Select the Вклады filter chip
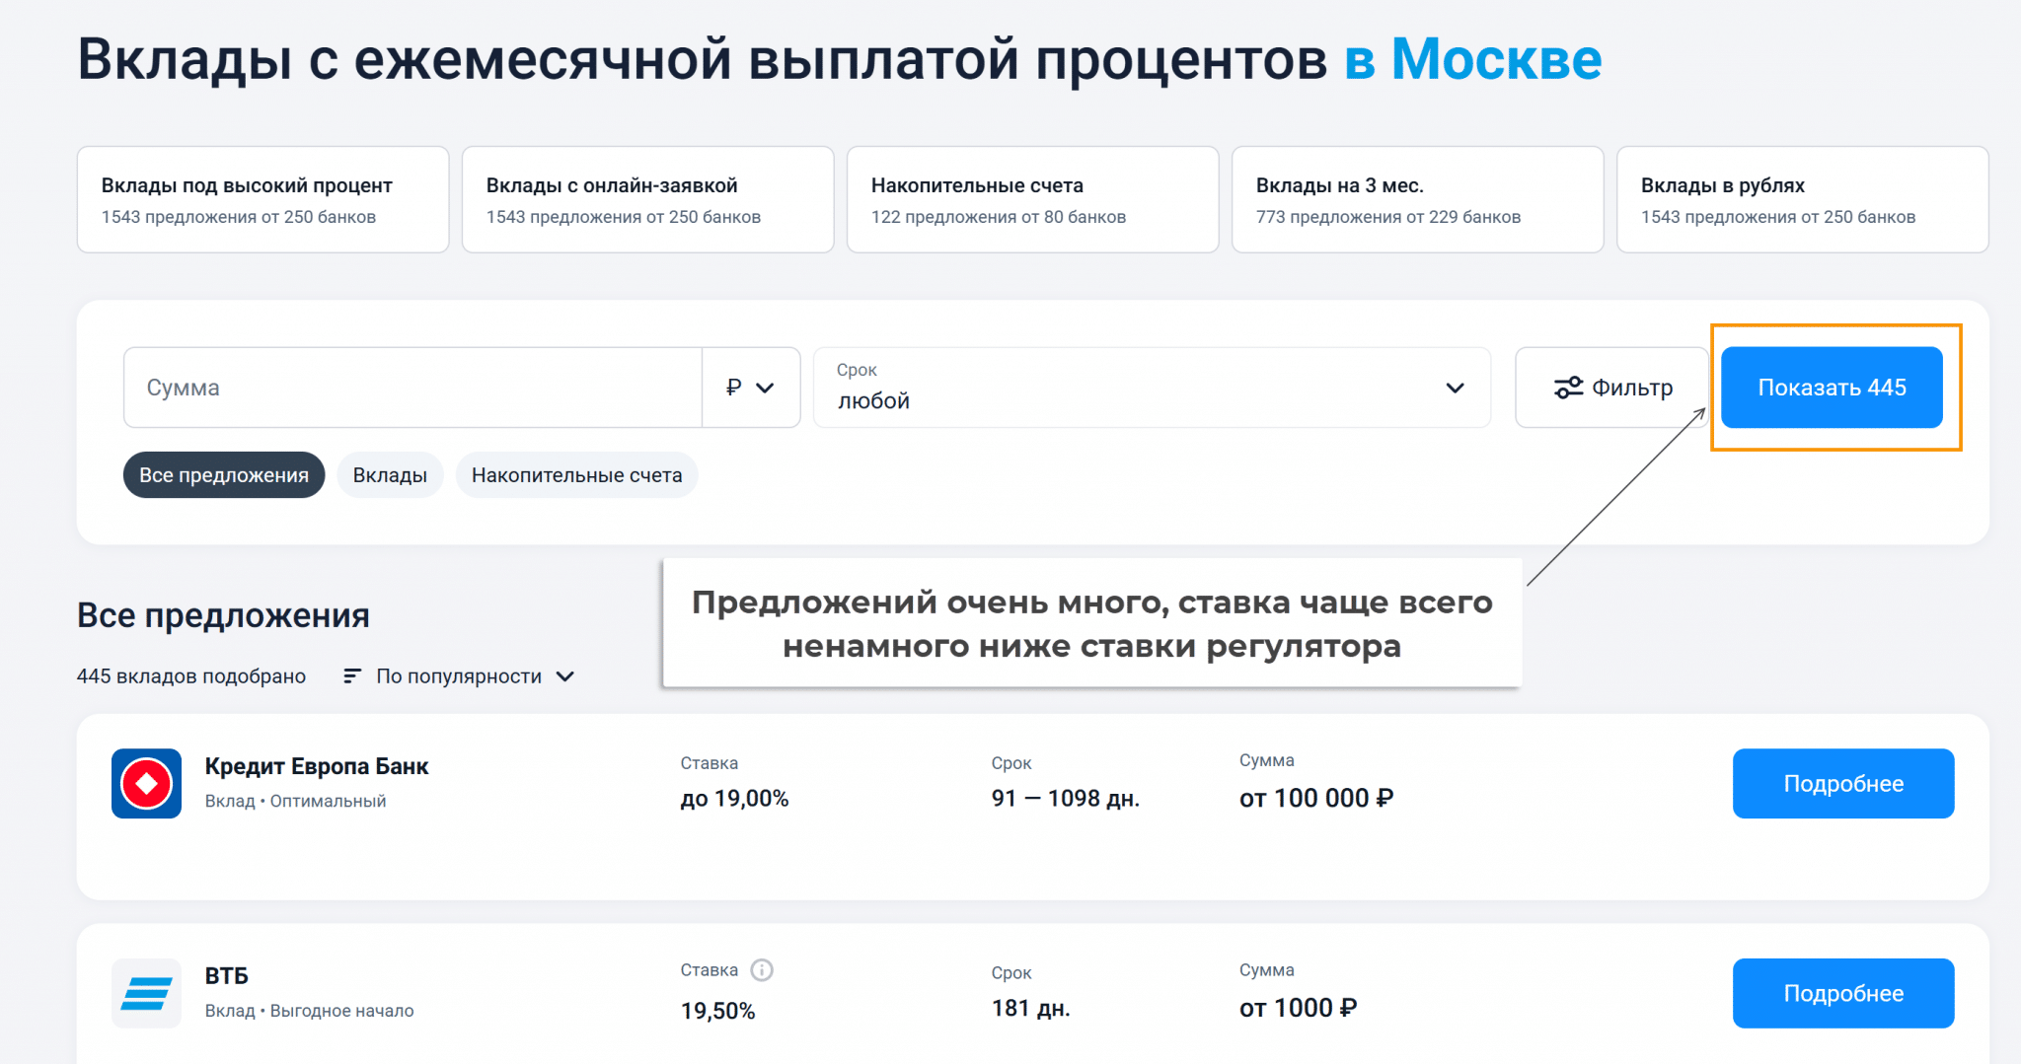Screen dimensions: 2021x1064 390,475
